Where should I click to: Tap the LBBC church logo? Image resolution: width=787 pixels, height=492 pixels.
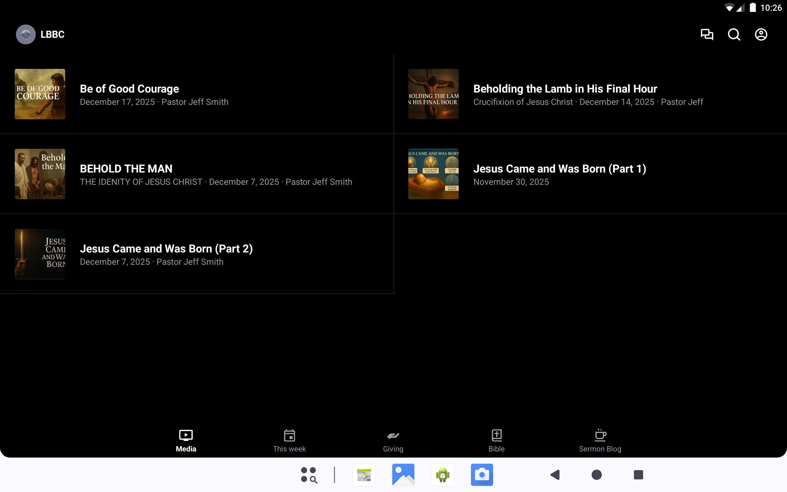tap(26, 34)
